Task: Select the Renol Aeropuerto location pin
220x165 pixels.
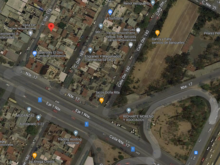Action: 153,3
